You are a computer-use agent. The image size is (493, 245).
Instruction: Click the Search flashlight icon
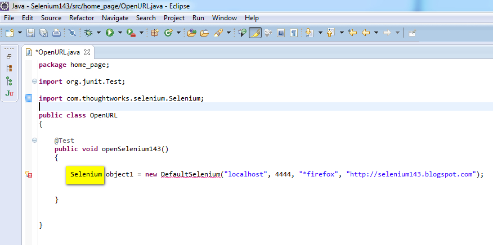coord(218,33)
